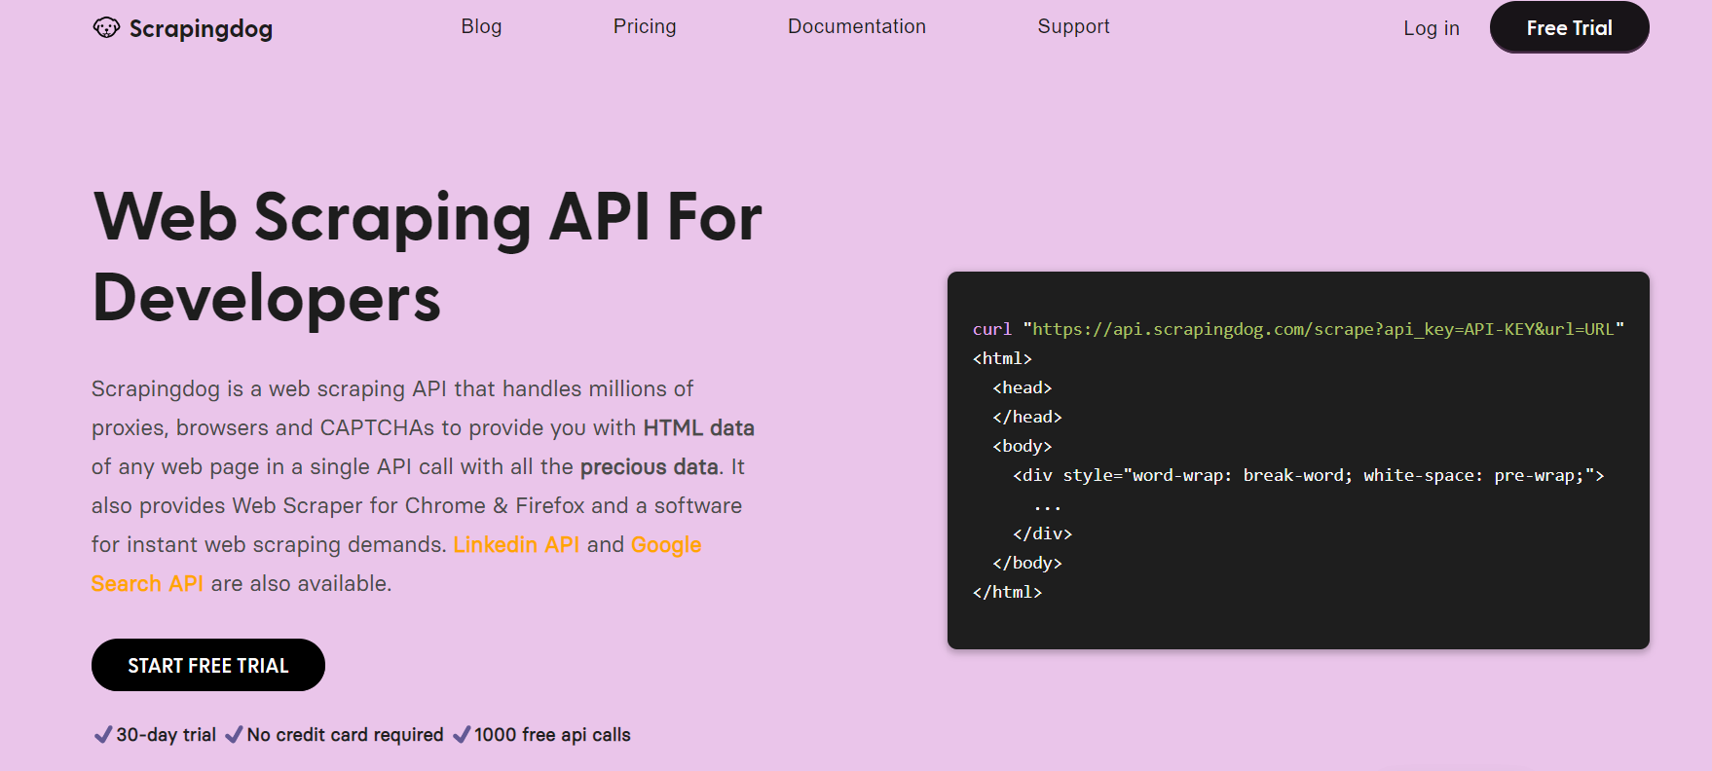
Task: Click the No credit card required checkmark
Action: [234, 735]
